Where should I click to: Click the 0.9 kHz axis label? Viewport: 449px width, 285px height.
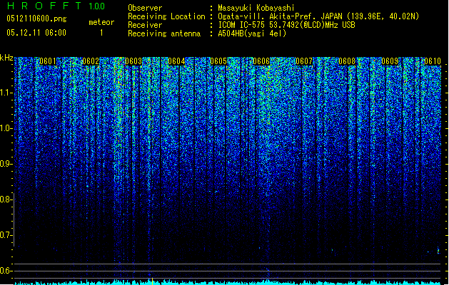coord(5,164)
